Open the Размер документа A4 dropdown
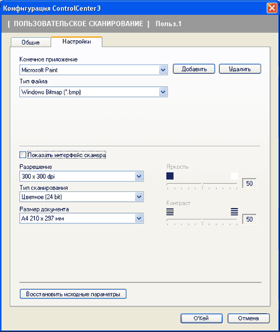Viewport: 280px width, 332px height. [x=139, y=218]
